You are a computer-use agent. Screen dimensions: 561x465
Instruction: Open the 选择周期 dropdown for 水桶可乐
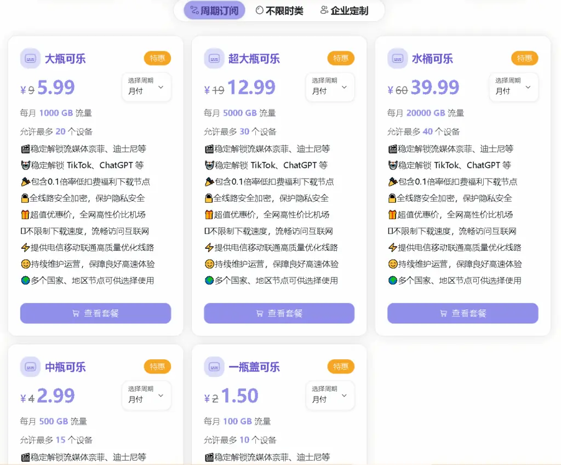pyautogui.click(x=513, y=87)
